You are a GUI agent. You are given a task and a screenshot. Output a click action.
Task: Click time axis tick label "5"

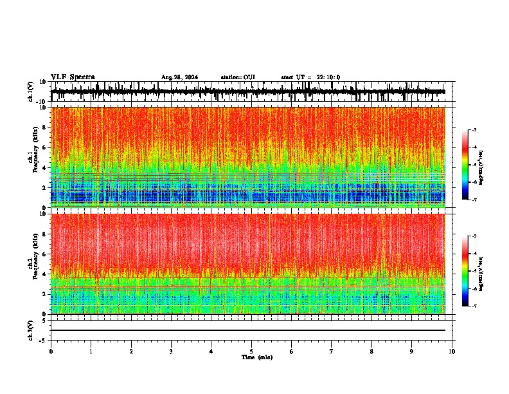click(x=251, y=352)
